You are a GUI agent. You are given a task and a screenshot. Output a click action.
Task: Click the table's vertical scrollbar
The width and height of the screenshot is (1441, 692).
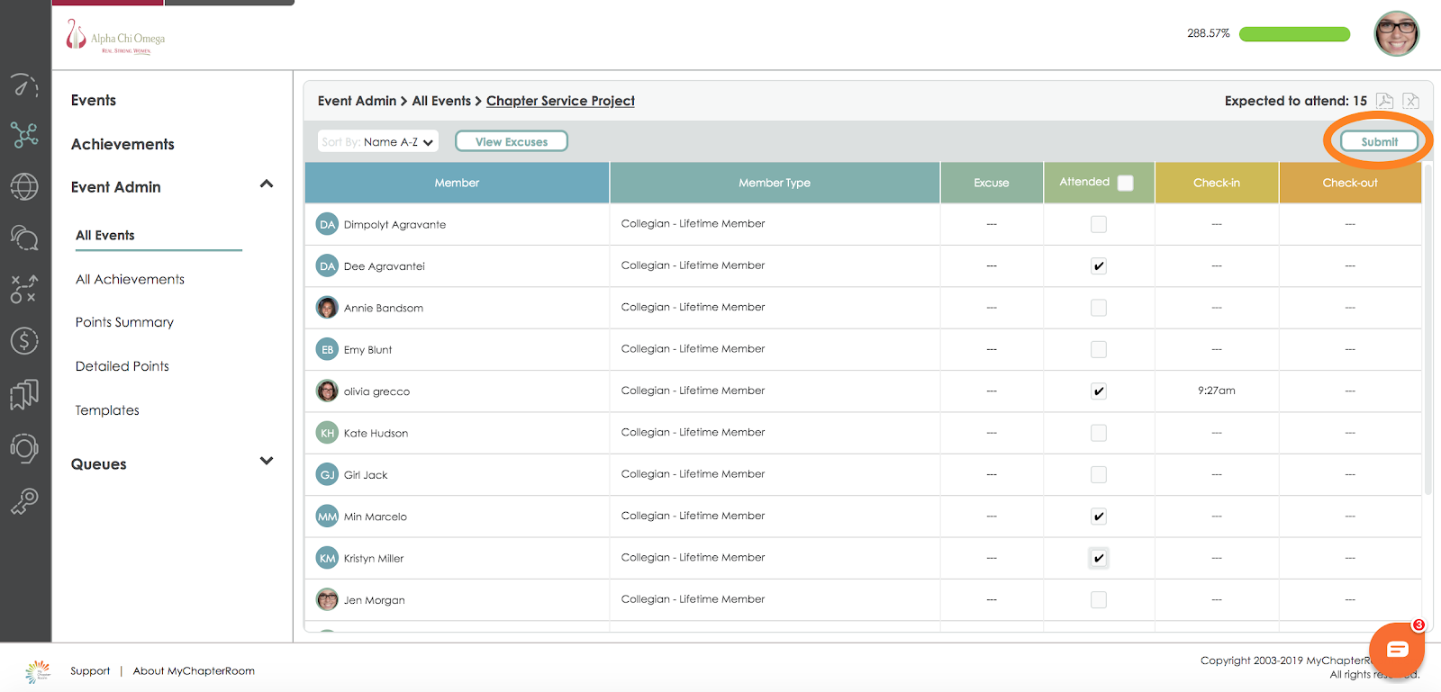pos(1427,328)
